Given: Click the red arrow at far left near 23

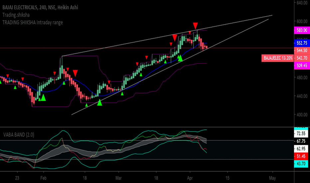Looking at the screenshot, I should pyautogui.click(x=8, y=76).
